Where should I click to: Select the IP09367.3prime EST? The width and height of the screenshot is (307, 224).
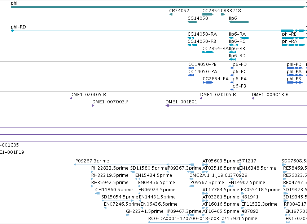click(180, 172)
